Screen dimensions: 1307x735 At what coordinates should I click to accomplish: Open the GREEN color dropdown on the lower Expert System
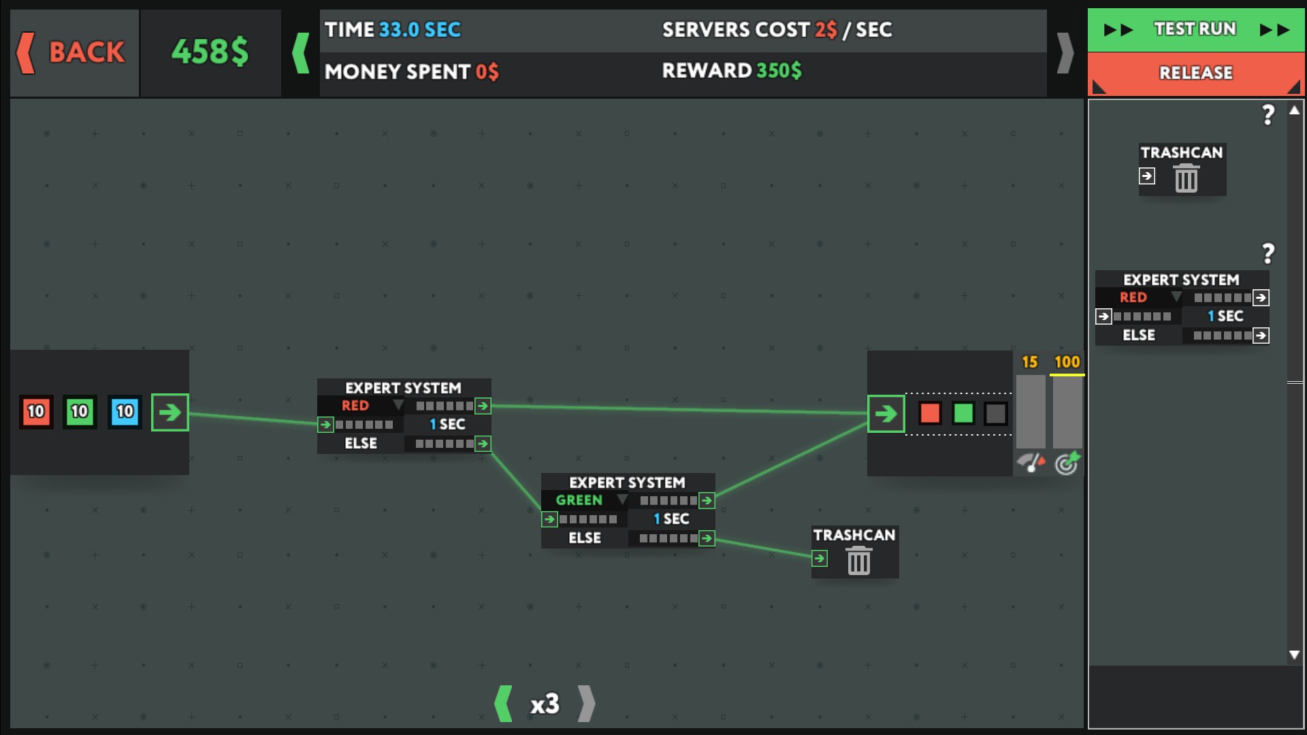pyautogui.click(x=622, y=500)
